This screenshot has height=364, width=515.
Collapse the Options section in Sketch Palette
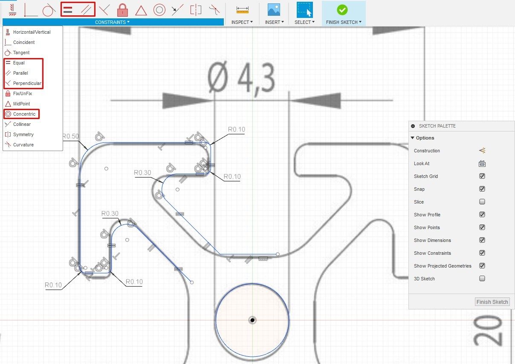tap(413, 137)
